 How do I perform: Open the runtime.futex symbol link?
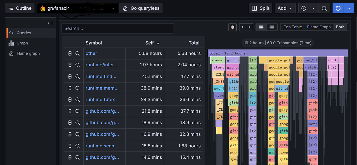[x=100, y=99]
